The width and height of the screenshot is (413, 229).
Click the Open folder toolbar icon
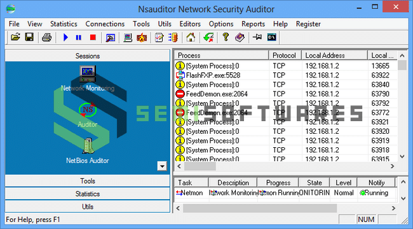15,37
